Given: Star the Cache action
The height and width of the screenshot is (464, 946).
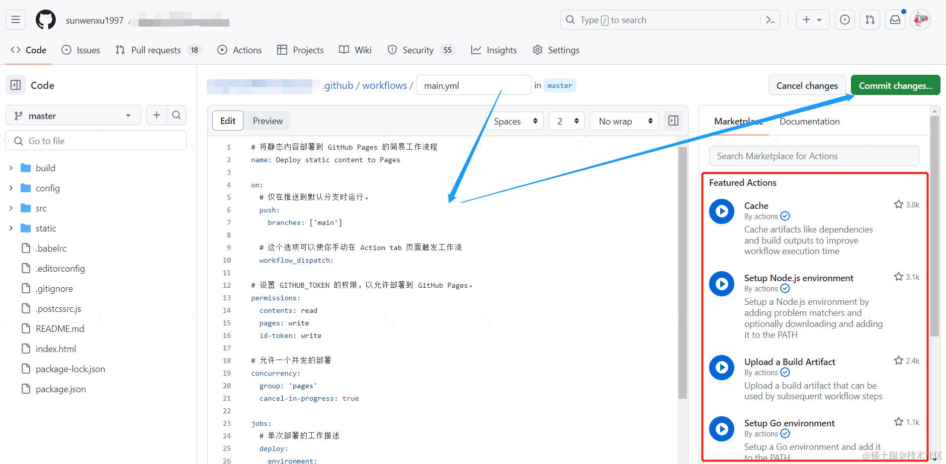Looking at the screenshot, I should 899,204.
